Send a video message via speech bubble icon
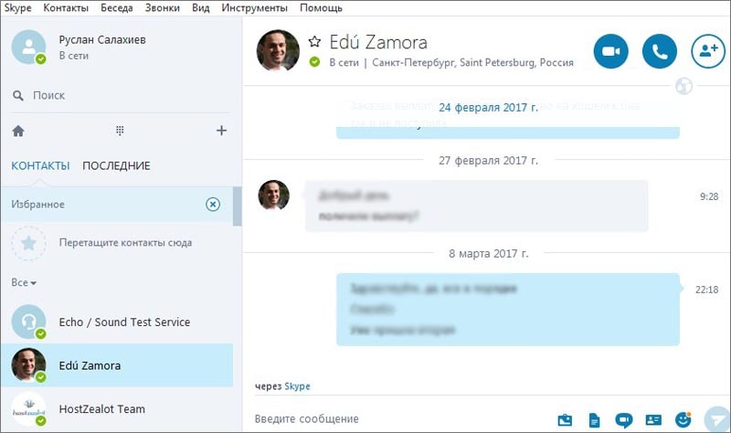Image resolution: width=731 pixels, height=433 pixels. point(623,420)
